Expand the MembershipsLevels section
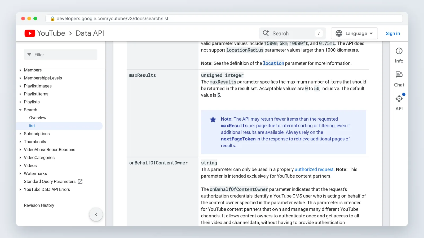Screen dimensions: 424x238 point(20,78)
